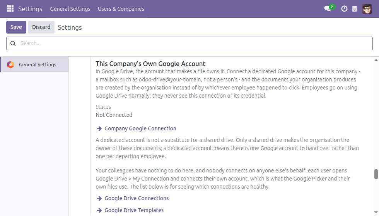Open the company switcher building icon
The height and width of the screenshot is (216, 379).
click(x=355, y=9)
